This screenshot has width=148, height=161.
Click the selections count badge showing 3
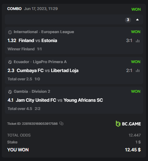click(x=128, y=20)
